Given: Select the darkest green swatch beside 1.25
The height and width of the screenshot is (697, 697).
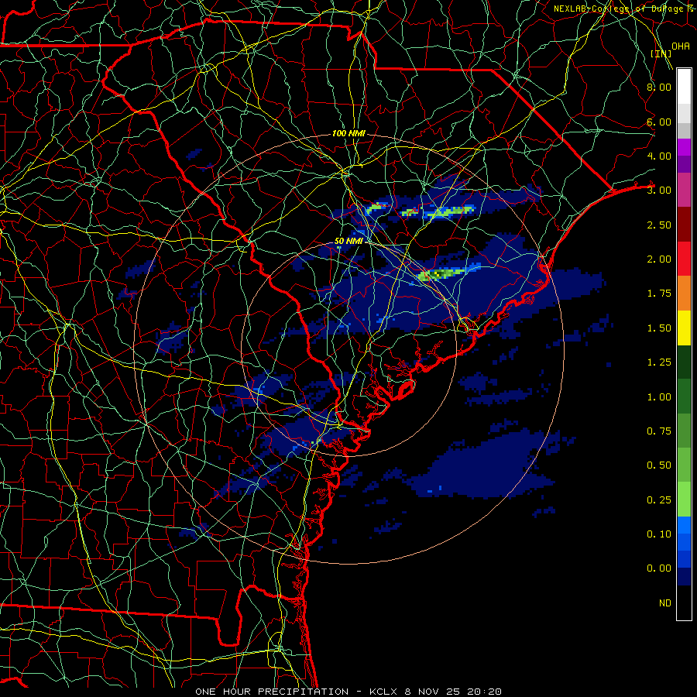Looking at the screenshot, I should point(684,362).
